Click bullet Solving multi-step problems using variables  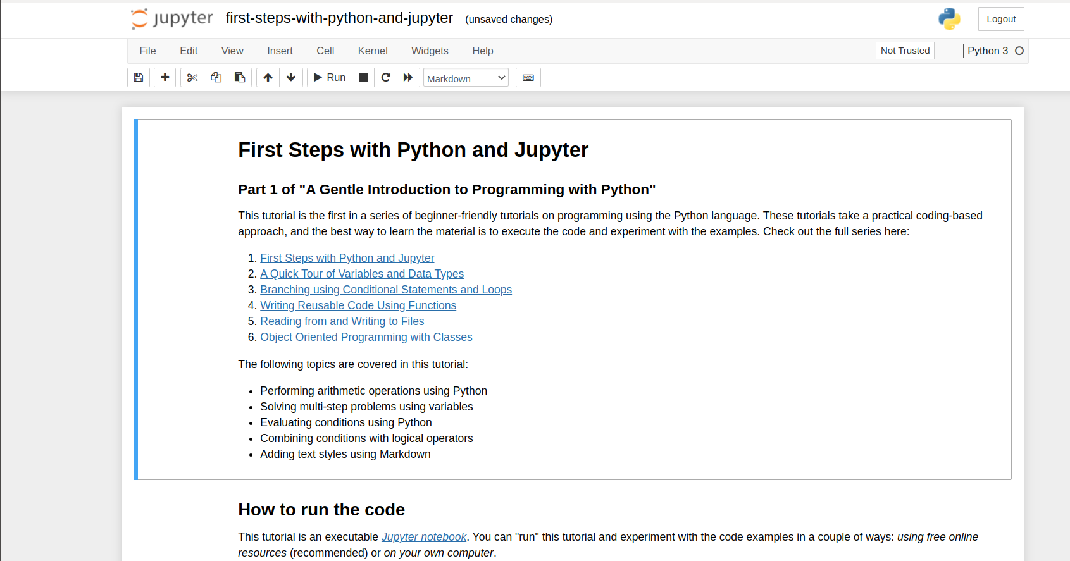point(366,407)
